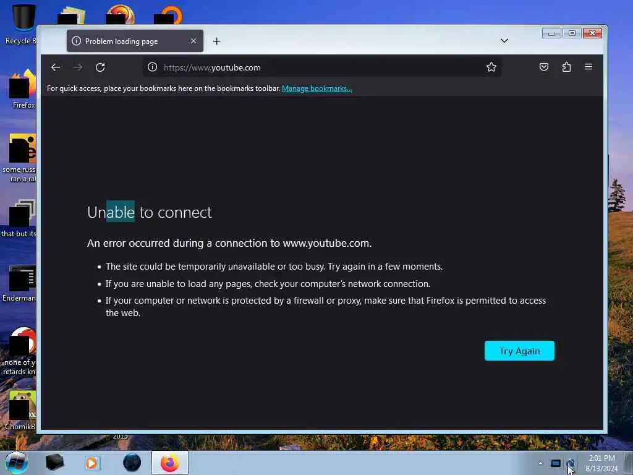Click the 'Unable to connect' heading
633x475 pixels.
click(150, 212)
